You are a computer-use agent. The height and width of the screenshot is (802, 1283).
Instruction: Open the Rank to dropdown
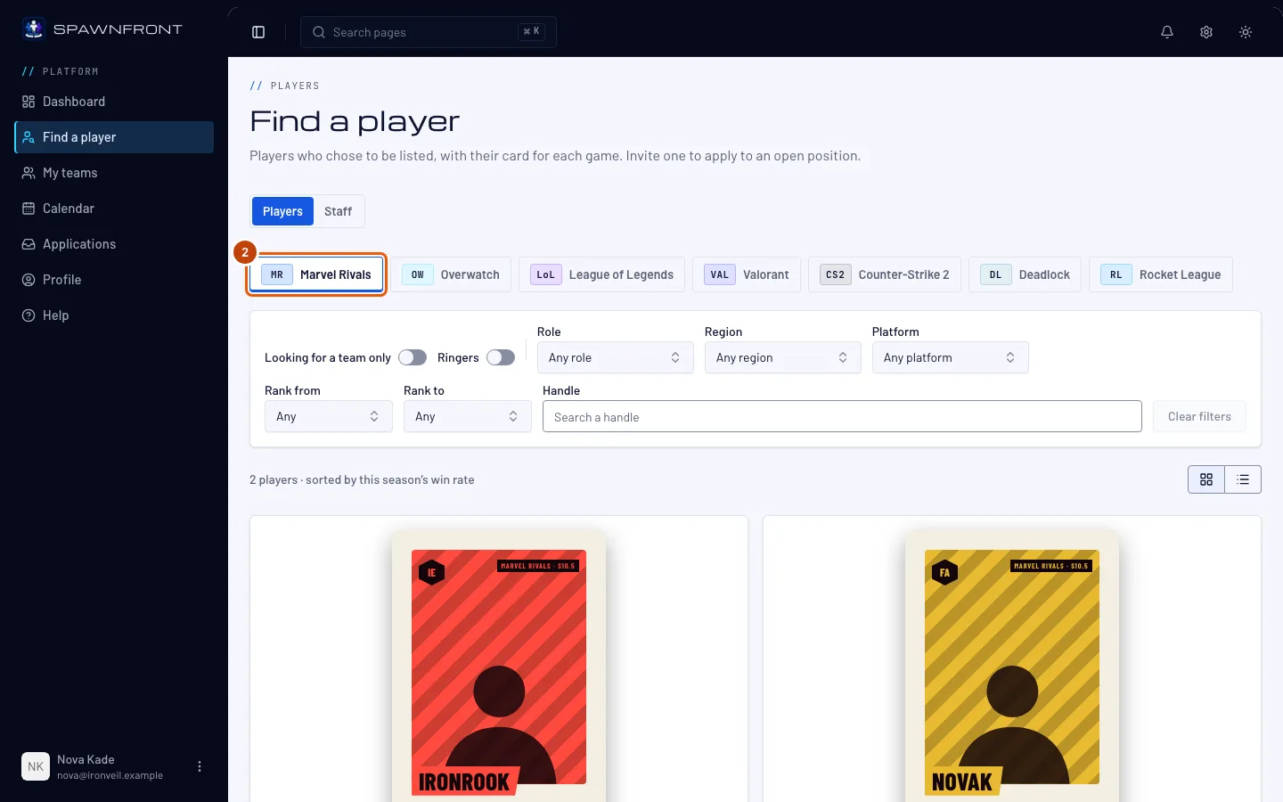467,416
